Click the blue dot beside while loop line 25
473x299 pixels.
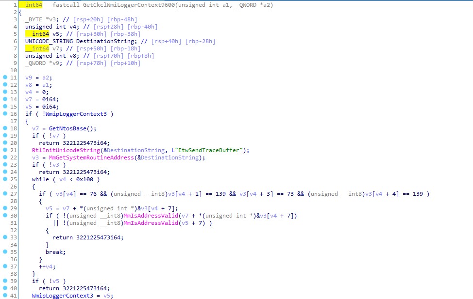pyautogui.click(x=5, y=179)
